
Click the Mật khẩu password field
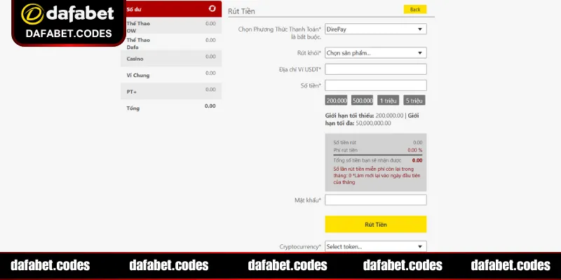point(375,200)
